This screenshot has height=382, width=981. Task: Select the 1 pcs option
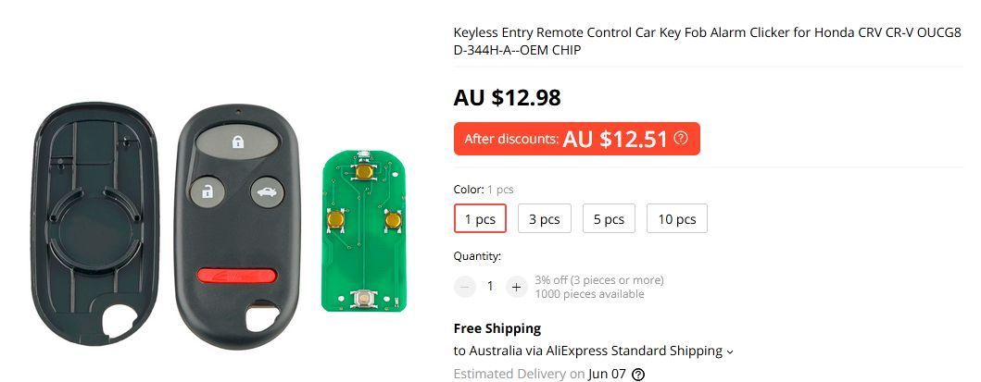[480, 218]
